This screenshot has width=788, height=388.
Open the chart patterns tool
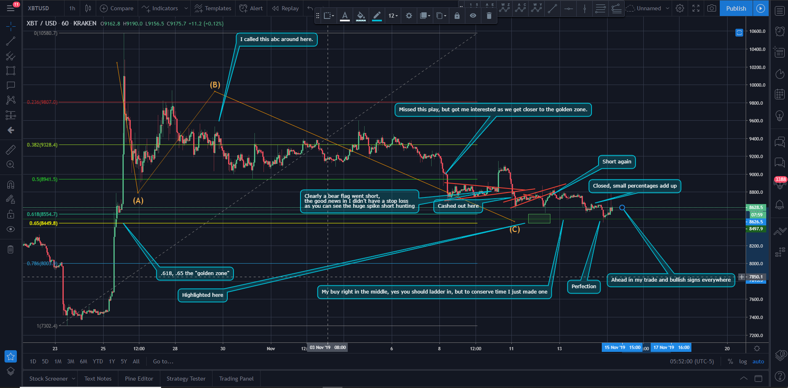coord(11,100)
